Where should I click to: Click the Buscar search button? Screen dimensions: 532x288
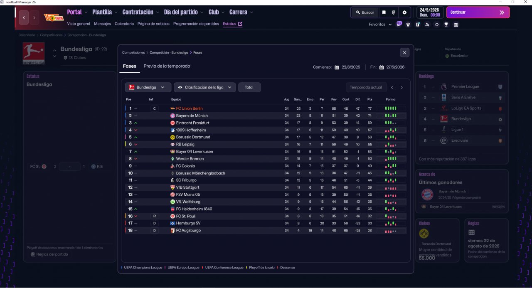click(365, 12)
